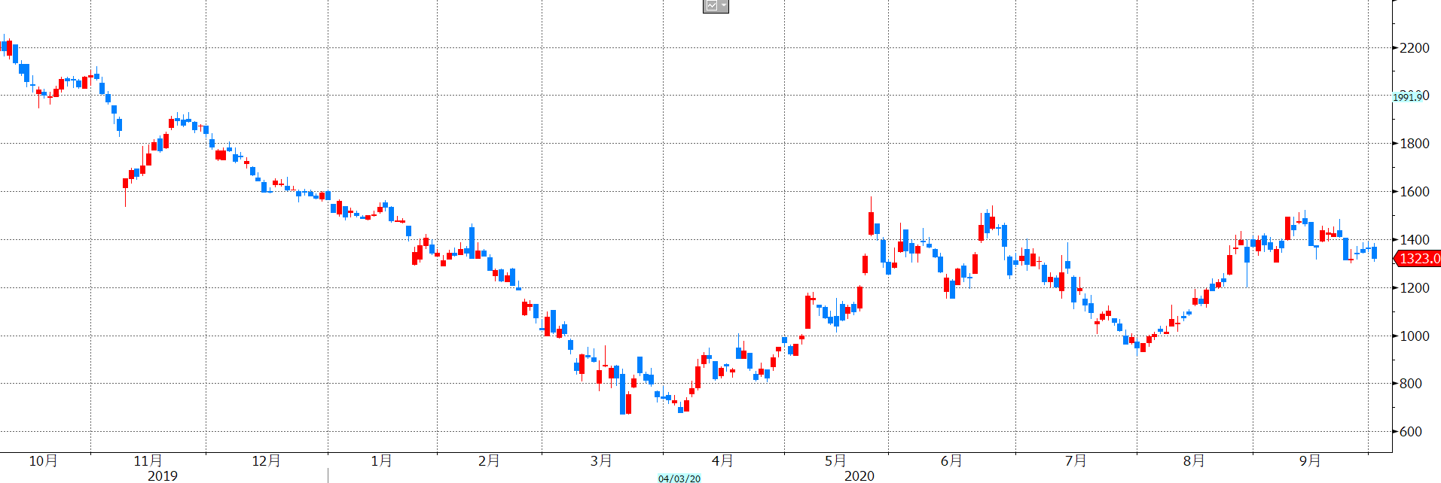1441x483 pixels.
Task: Click the 10月 label on time axis
Action: coord(43,460)
